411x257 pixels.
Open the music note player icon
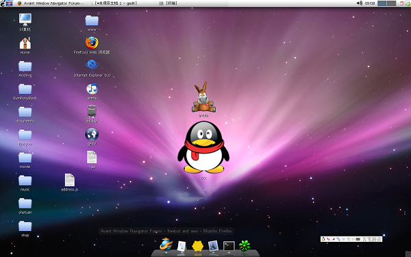click(x=92, y=89)
